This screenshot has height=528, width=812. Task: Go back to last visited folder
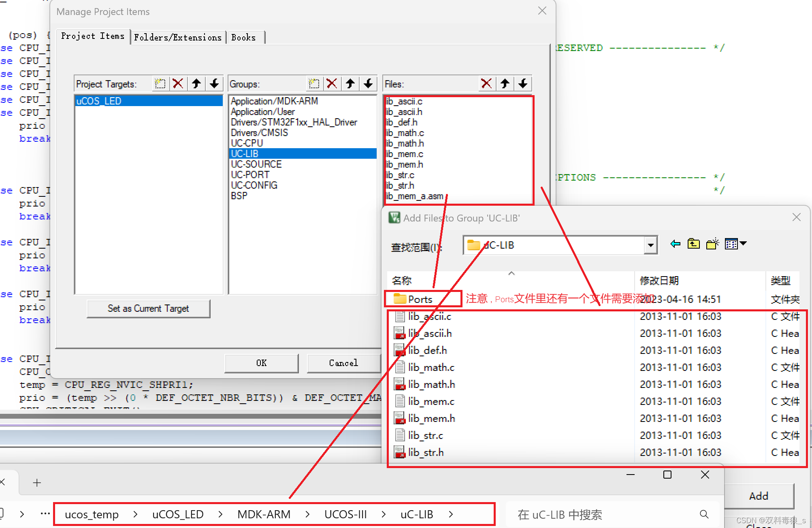pos(675,244)
